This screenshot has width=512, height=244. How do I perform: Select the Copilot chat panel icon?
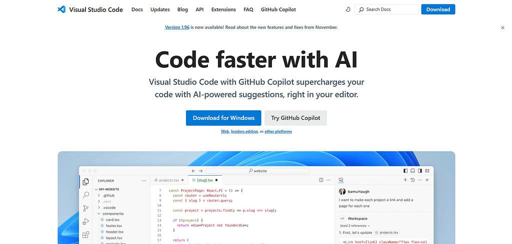[341, 180]
